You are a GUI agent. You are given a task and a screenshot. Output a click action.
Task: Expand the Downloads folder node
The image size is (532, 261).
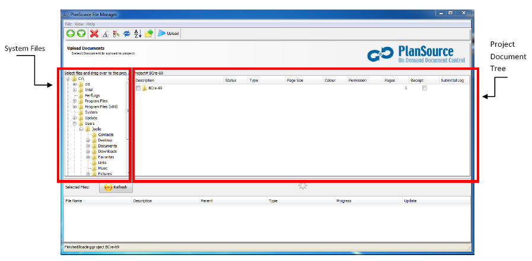(x=88, y=152)
